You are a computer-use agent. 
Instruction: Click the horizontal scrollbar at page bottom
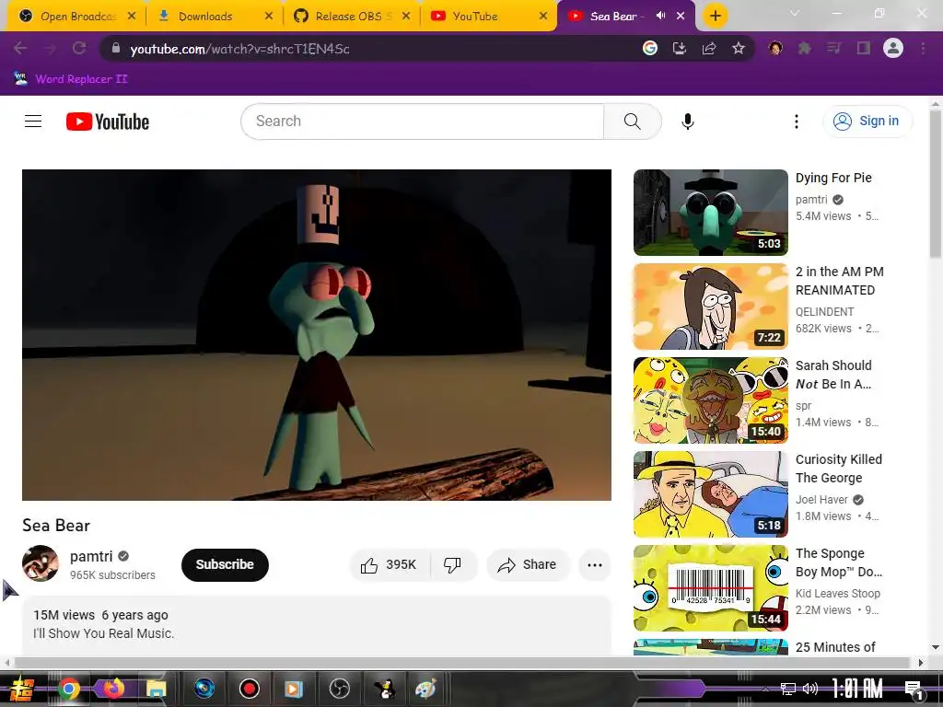[463, 663]
